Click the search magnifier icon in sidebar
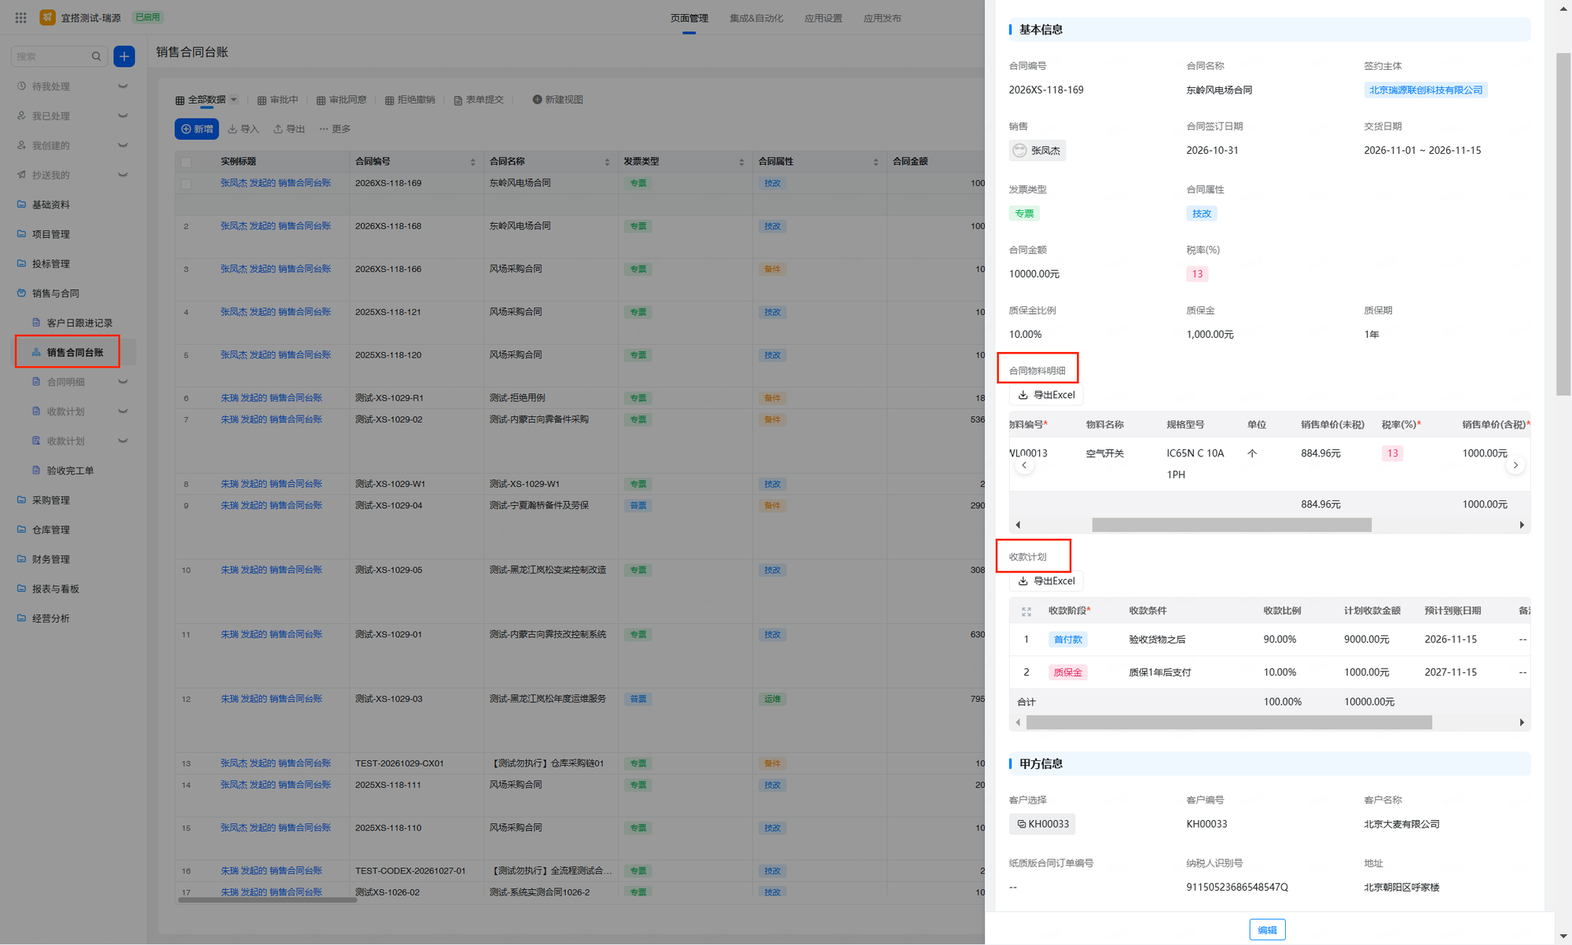The image size is (1572, 945). point(96,57)
